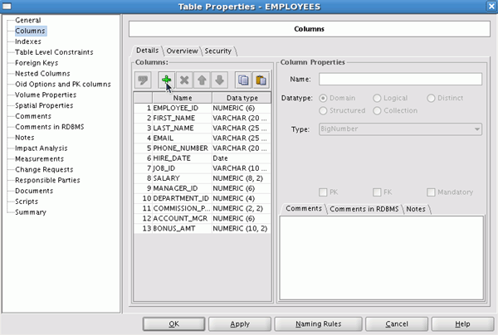Open the Type BigNumber dropdown
Viewport: 498px width, 335px height.
coord(400,129)
